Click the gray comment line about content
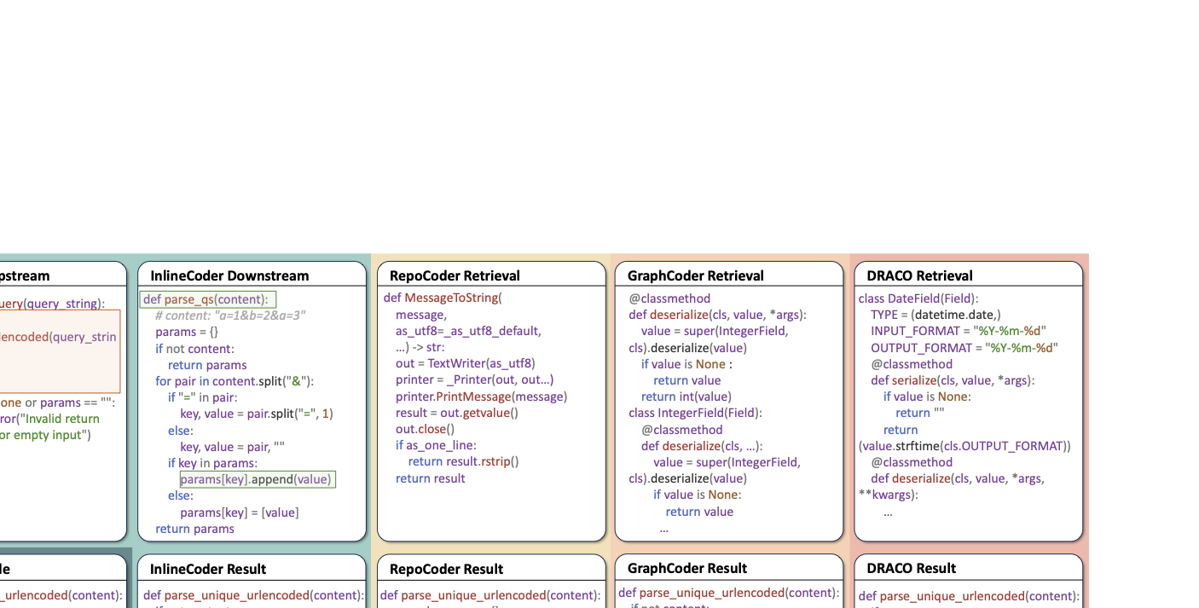This screenshot has height=608, width=1199. [230, 316]
